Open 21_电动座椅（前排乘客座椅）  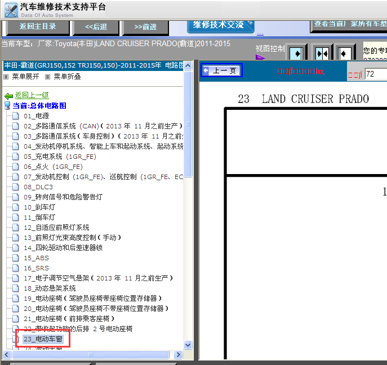point(69,319)
